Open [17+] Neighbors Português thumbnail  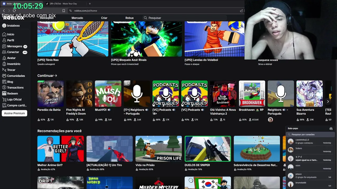click(x=137, y=94)
